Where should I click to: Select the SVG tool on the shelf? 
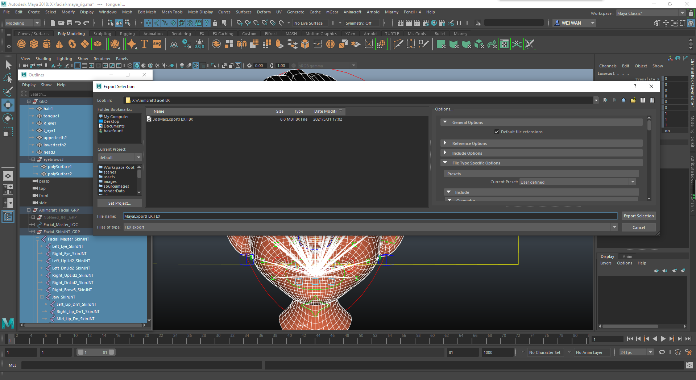pos(157,44)
